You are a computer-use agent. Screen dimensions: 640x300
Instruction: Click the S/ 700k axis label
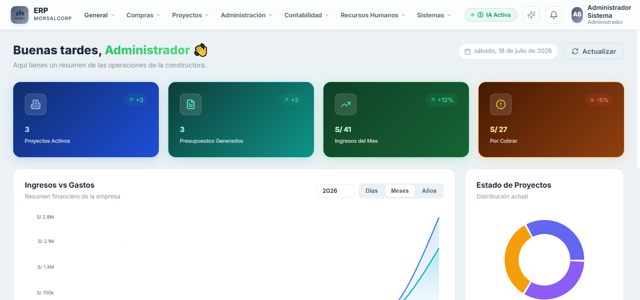click(x=45, y=293)
